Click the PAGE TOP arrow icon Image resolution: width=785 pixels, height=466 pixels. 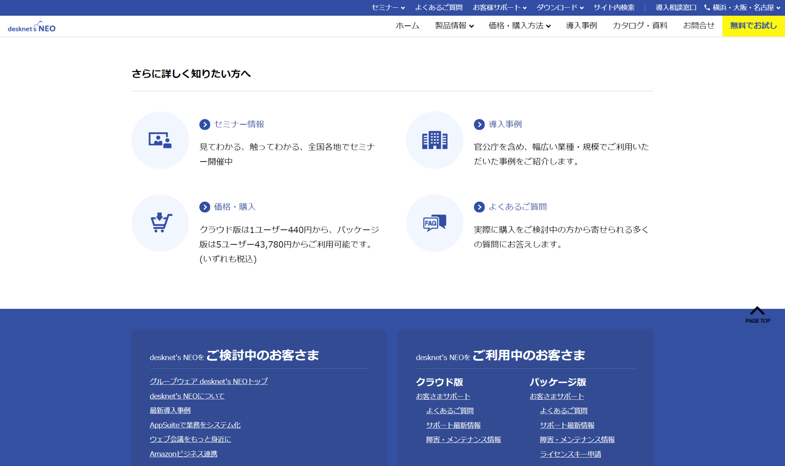coord(757,315)
